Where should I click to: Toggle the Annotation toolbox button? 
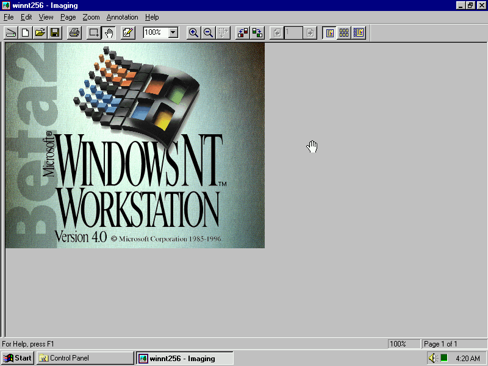(x=128, y=33)
